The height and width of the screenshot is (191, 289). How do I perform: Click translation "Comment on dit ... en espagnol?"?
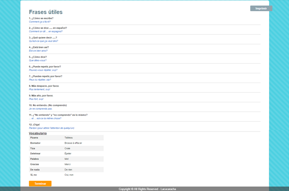tap(46, 32)
